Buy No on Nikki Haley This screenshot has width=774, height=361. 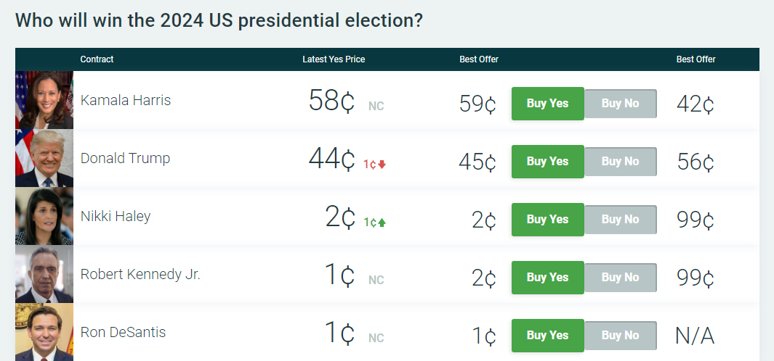(620, 220)
